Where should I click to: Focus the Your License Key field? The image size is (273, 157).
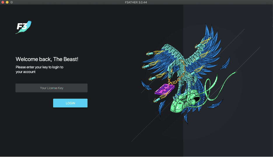tap(51, 88)
